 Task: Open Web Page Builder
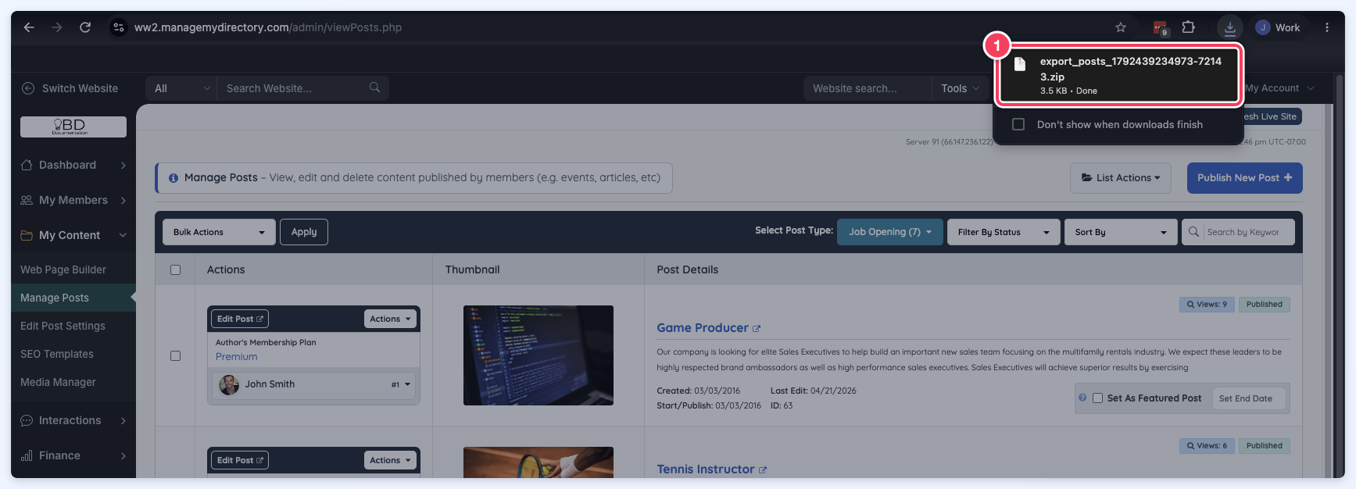(63, 269)
